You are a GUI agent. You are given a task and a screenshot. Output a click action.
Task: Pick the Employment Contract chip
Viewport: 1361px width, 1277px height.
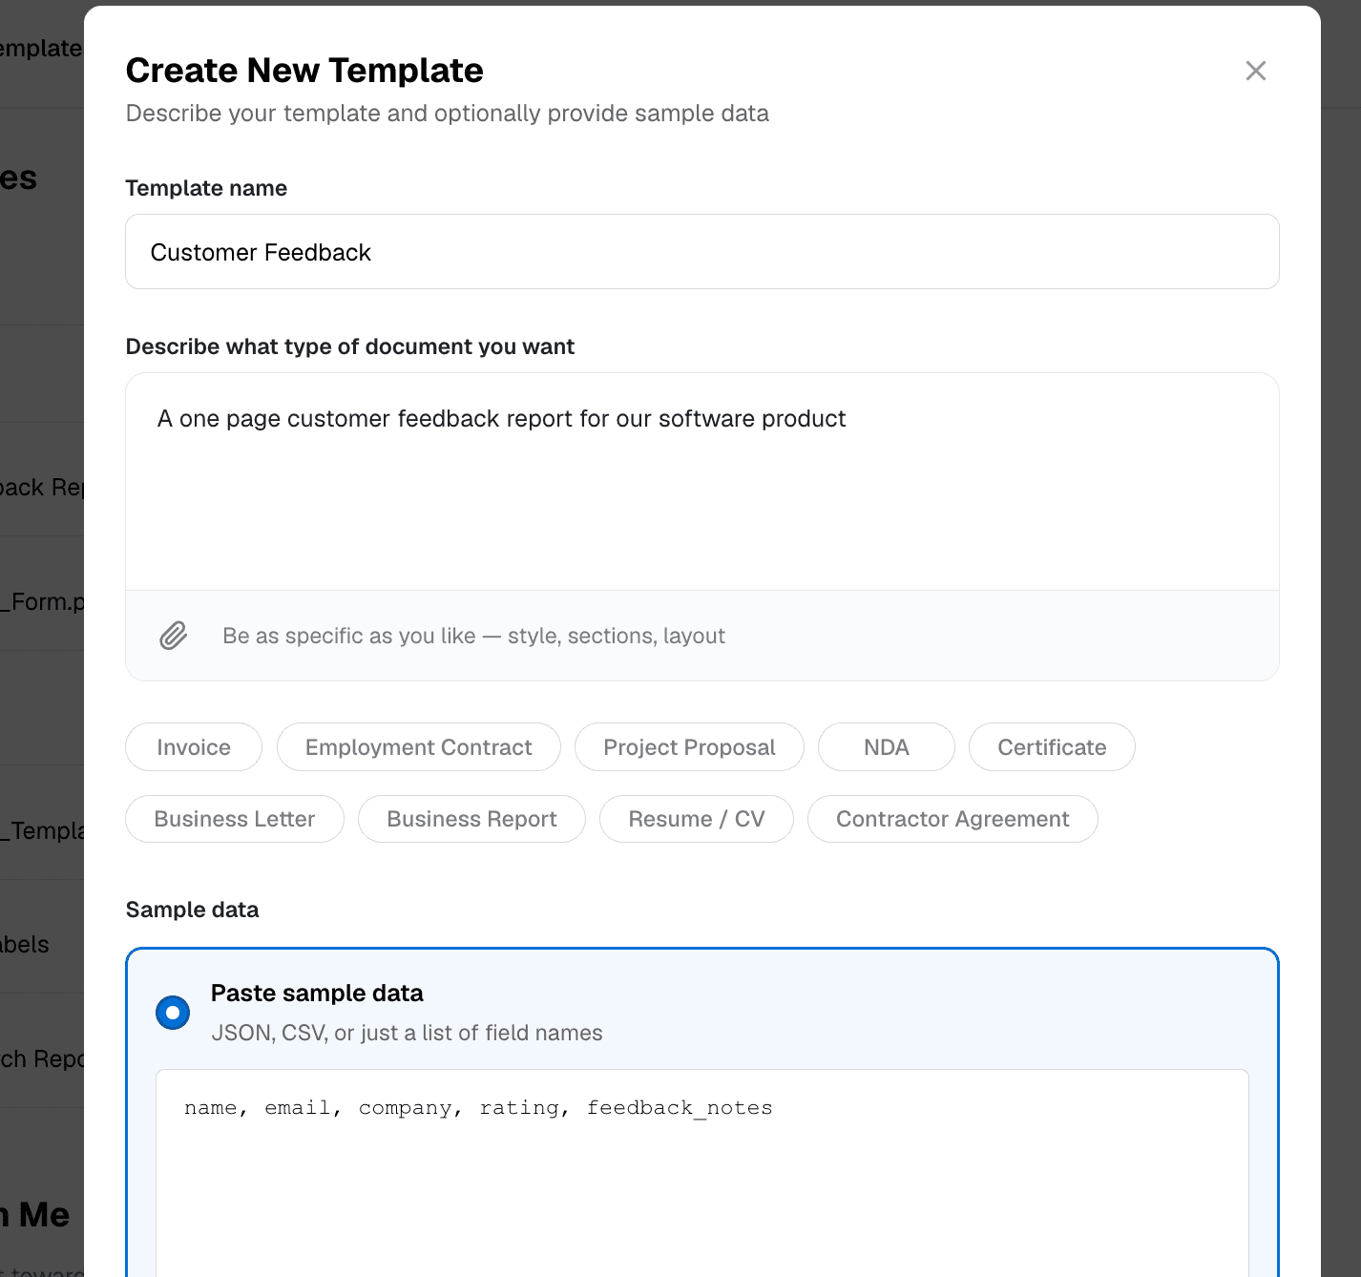418,747
